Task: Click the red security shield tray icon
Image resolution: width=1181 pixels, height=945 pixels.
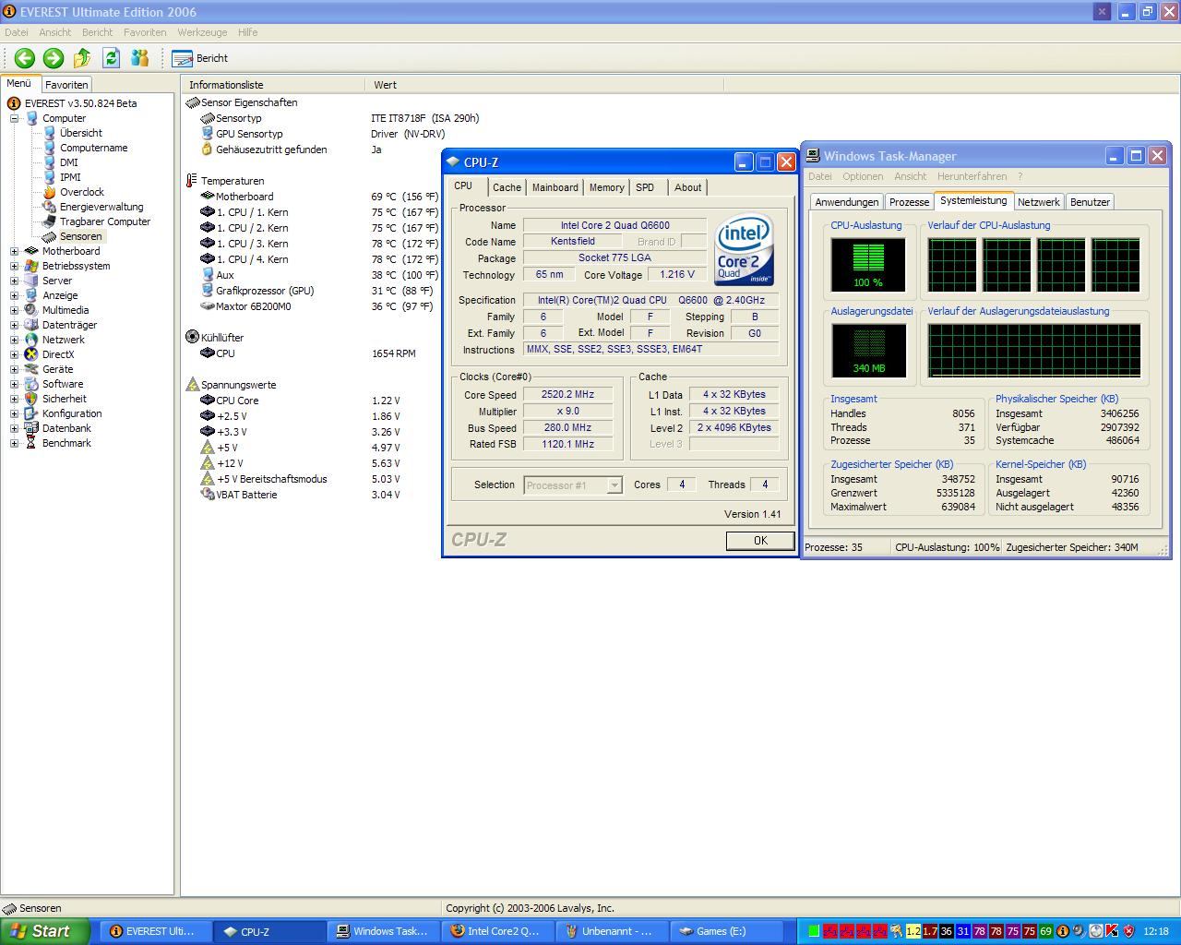Action: (x=1128, y=931)
